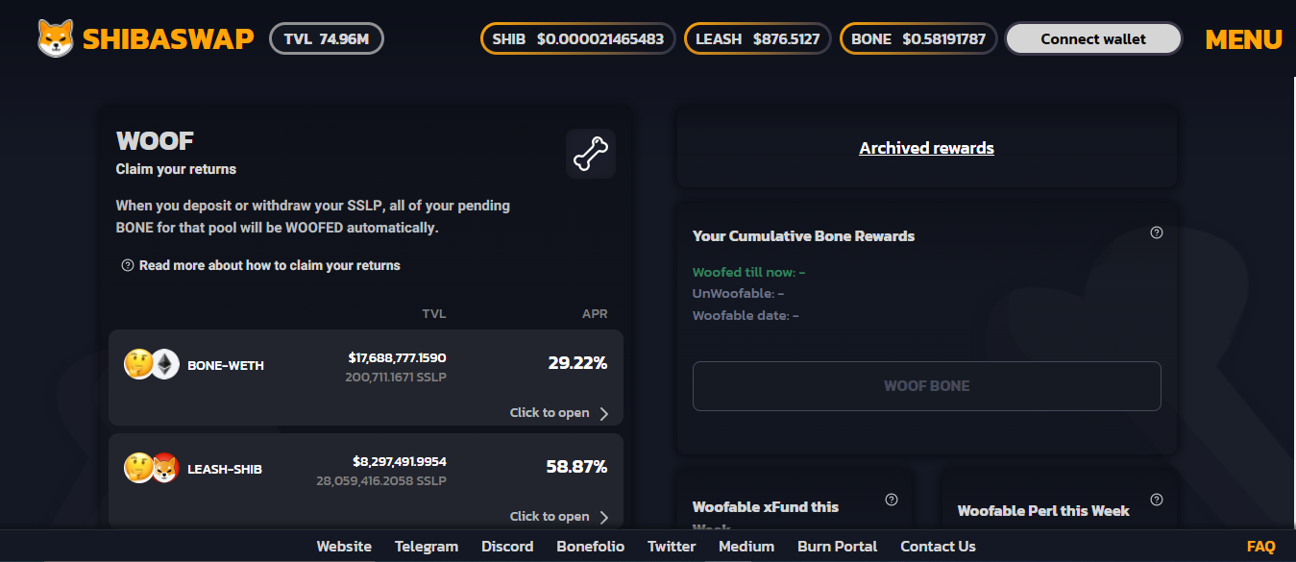Click the LEASH price pill

(757, 39)
